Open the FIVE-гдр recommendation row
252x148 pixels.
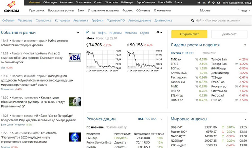click(x=125, y=138)
